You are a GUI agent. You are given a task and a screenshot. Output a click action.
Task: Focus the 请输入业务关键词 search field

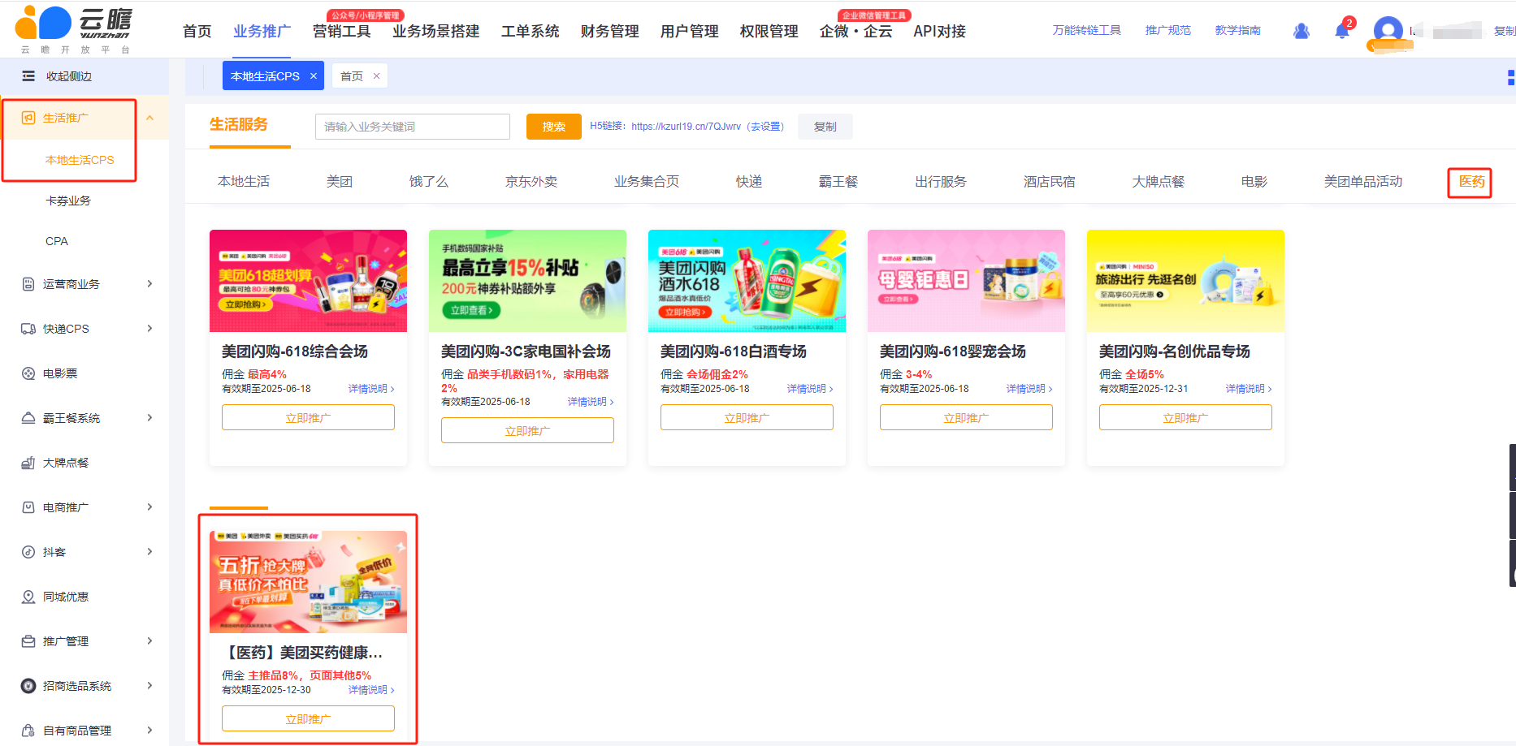point(413,127)
